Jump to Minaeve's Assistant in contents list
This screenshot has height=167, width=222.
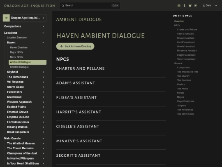[x=187, y=51]
